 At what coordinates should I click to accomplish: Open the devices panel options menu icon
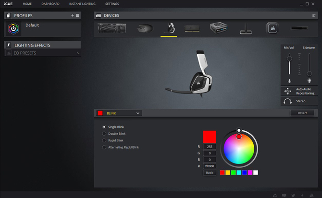point(314,15)
